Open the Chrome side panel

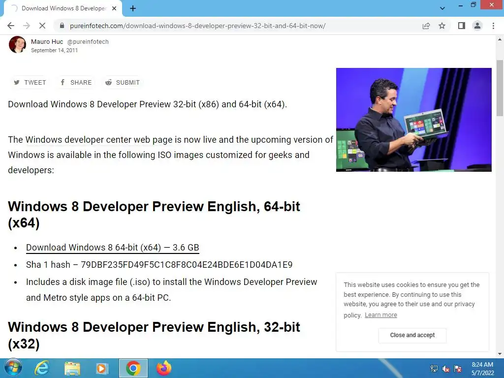pos(462,26)
